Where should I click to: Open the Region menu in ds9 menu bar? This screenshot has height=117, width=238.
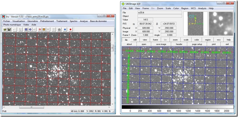[185, 8]
